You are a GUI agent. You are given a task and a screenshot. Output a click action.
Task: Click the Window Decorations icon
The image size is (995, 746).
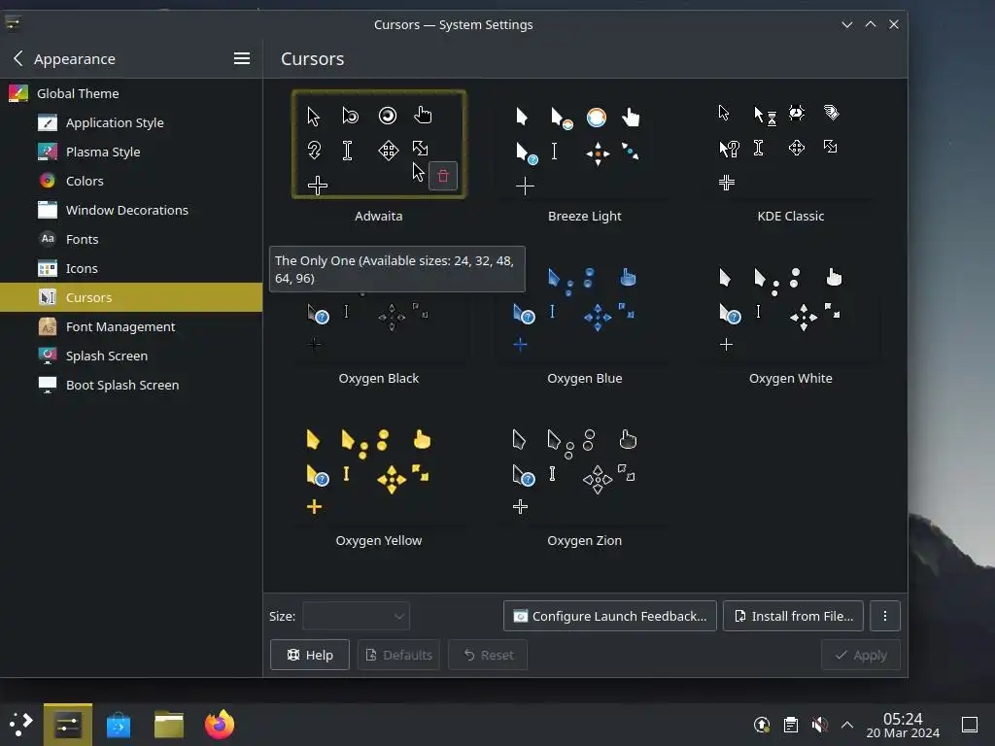tap(48, 210)
